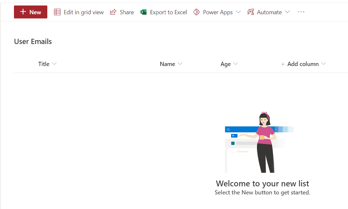Viewport: 348px width, 209px height.
Task: Click the plus icon in New button
Action: coord(23,12)
